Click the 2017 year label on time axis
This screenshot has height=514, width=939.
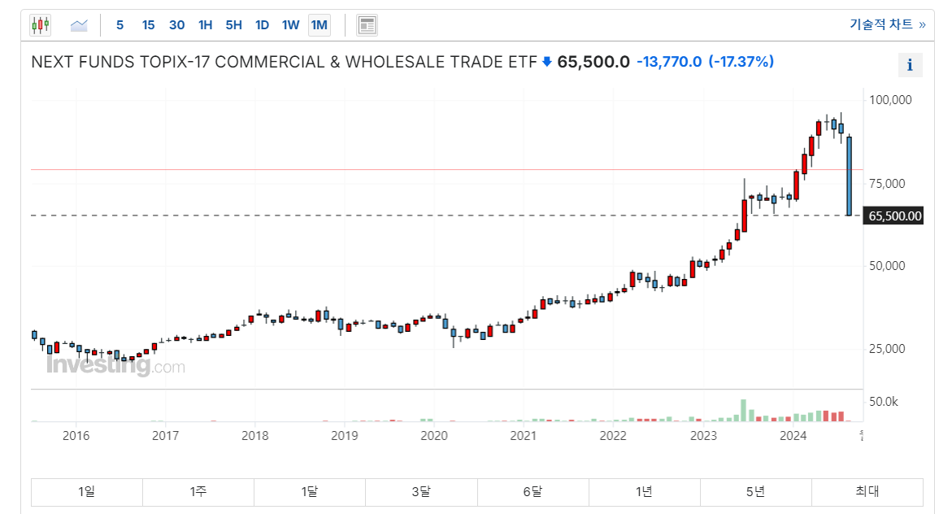[165, 436]
